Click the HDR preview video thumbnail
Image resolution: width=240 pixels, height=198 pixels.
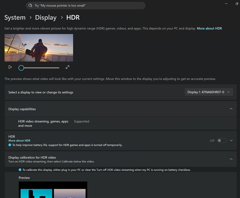(39, 48)
